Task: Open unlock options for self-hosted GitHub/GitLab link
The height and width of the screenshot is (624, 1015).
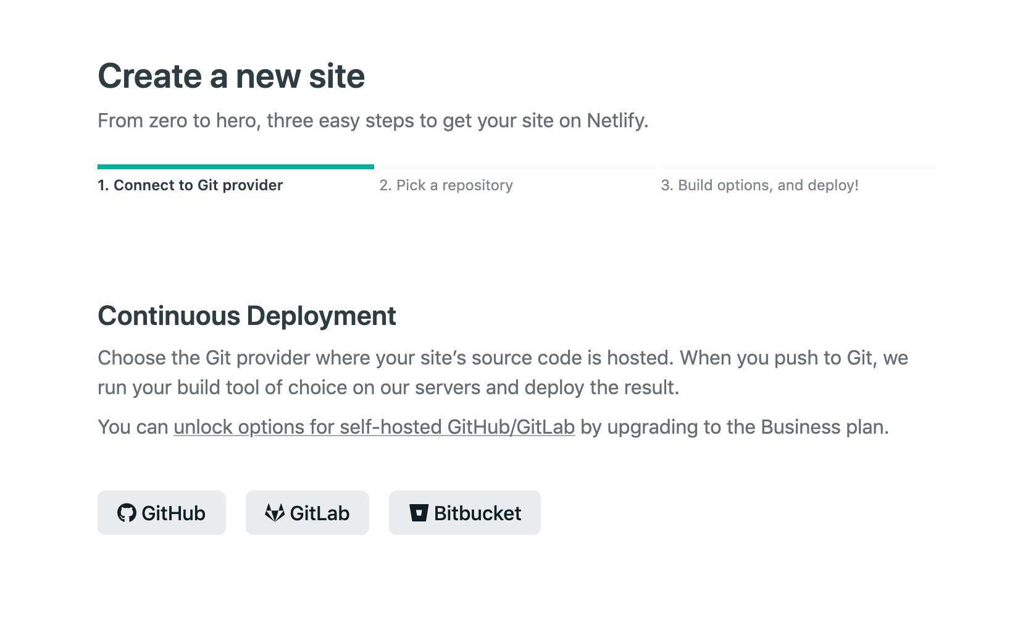Action: click(374, 427)
